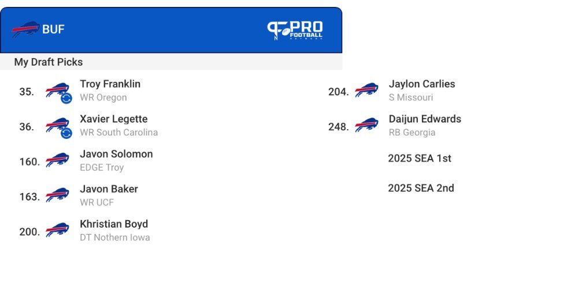View Javon Solomon EDGE Troy pick
Image resolution: width=578 pixels, height=302 pixels.
pyautogui.click(x=116, y=160)
